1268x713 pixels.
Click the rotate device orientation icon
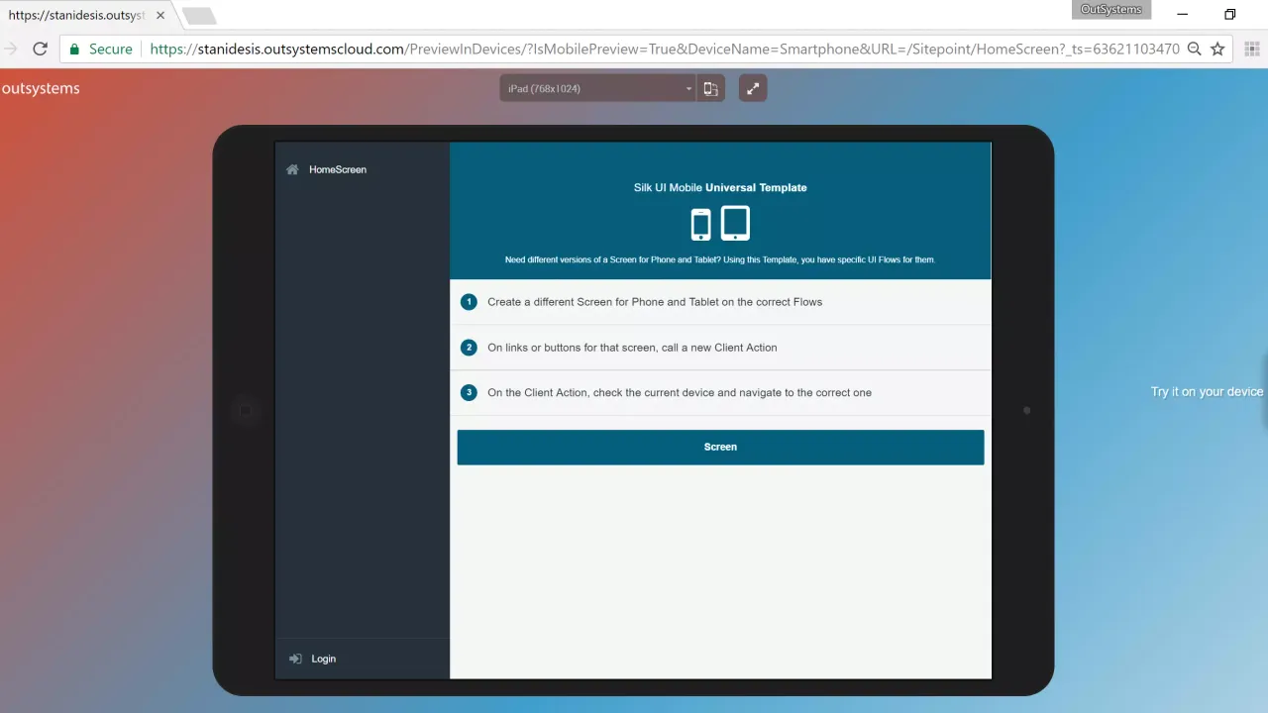[711, 88]
